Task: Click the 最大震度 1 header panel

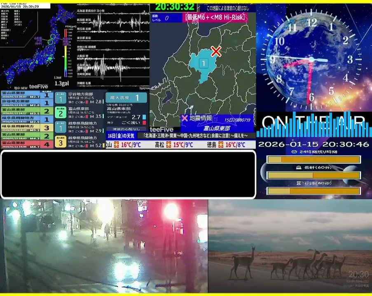Action: 126,97
